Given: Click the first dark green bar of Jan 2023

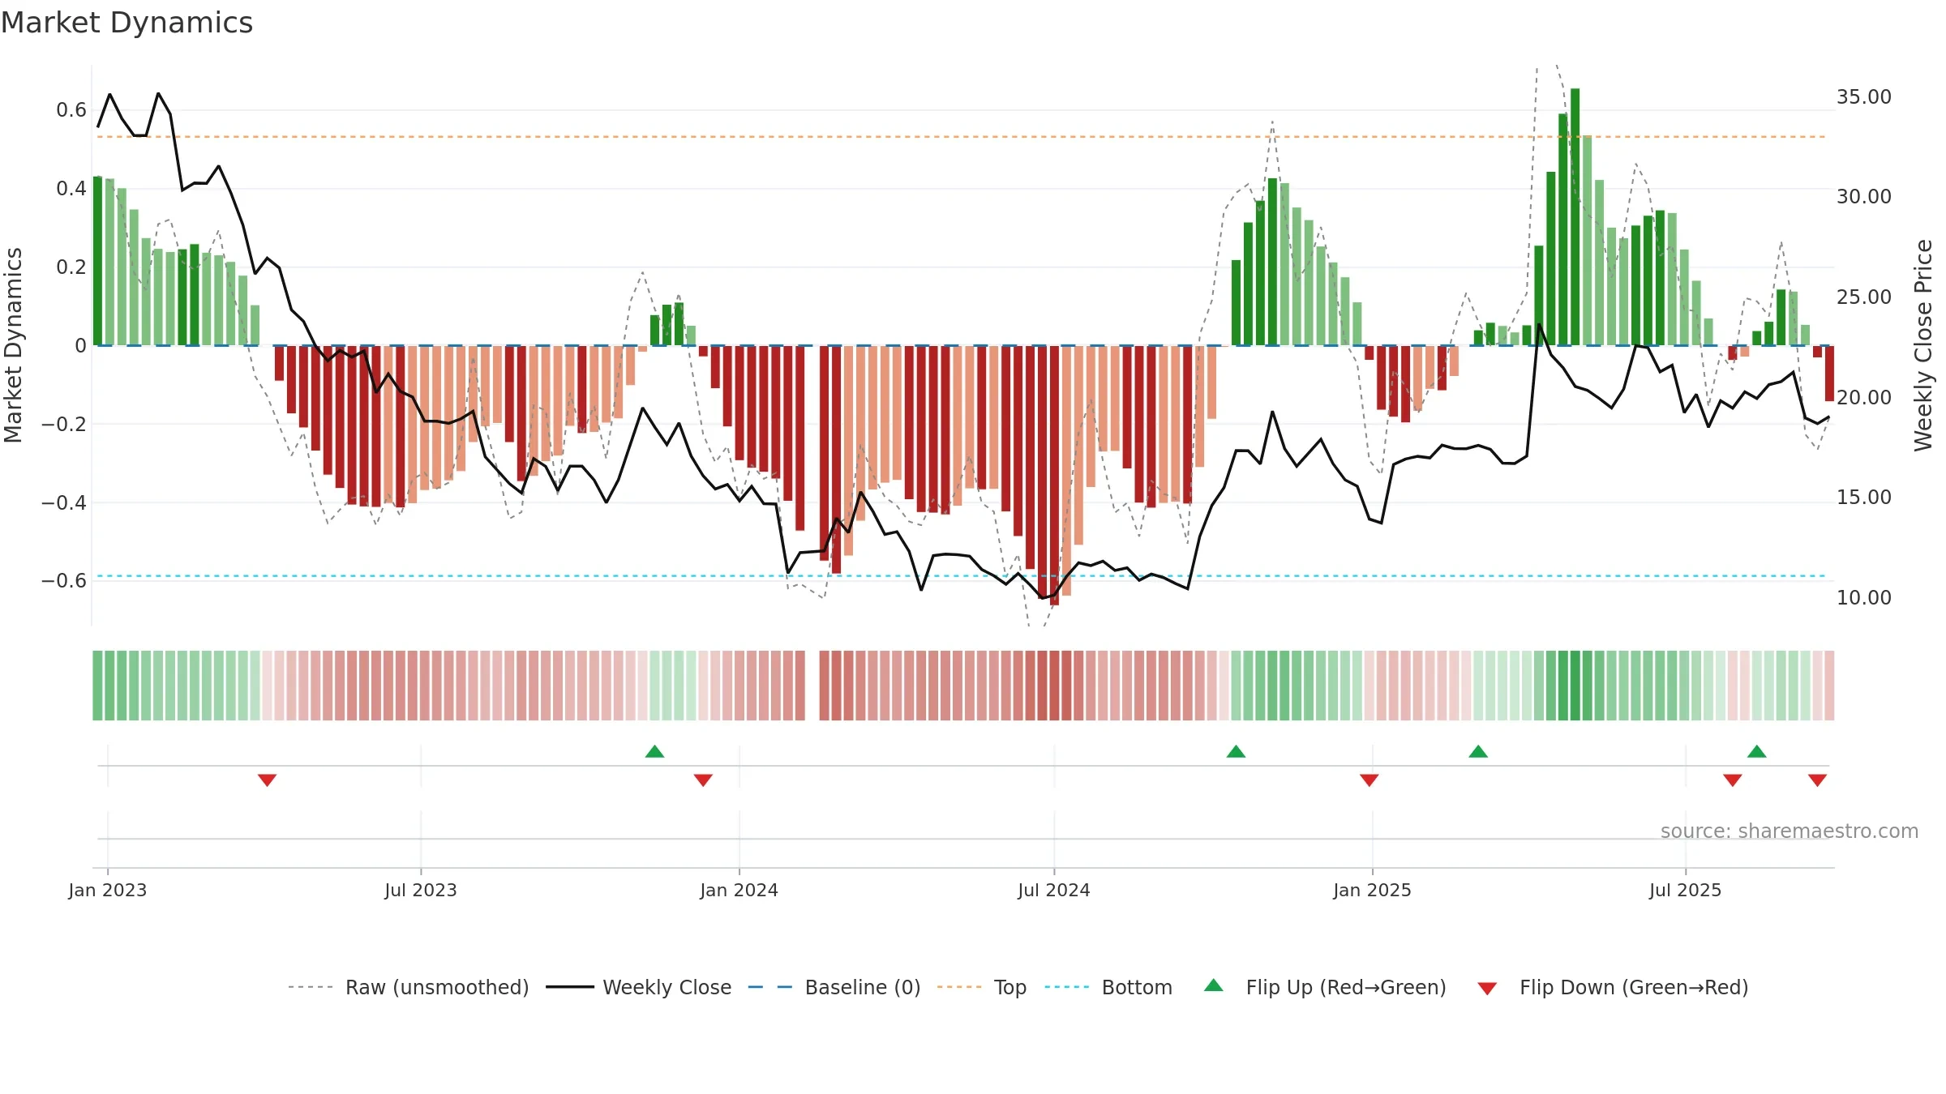Looking at the screenshot, I should 97,261.
